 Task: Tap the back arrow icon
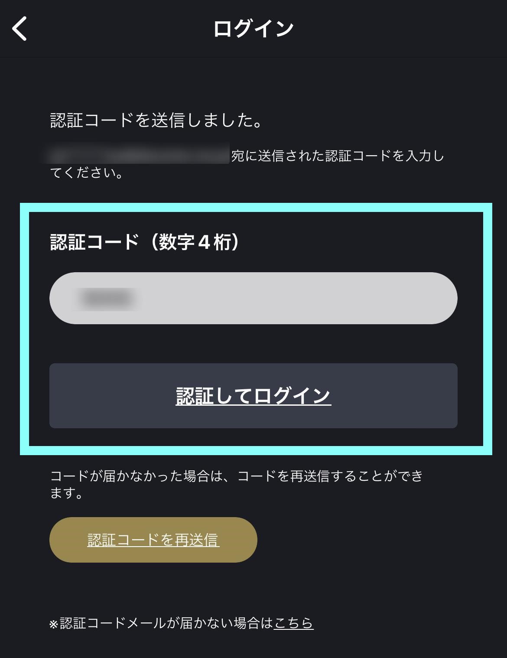[19, 29]
